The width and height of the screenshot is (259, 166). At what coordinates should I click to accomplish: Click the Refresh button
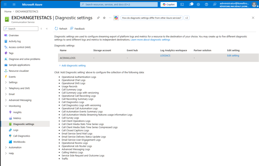click(61, 28)
